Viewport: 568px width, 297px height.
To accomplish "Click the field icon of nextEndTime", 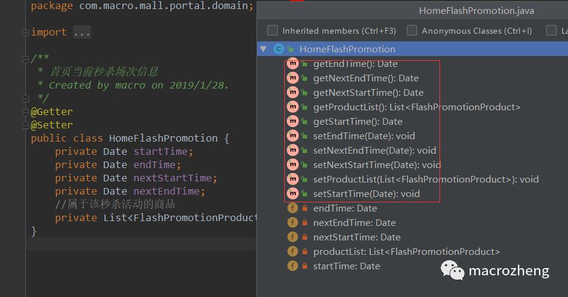I will [x=292, y=222].
